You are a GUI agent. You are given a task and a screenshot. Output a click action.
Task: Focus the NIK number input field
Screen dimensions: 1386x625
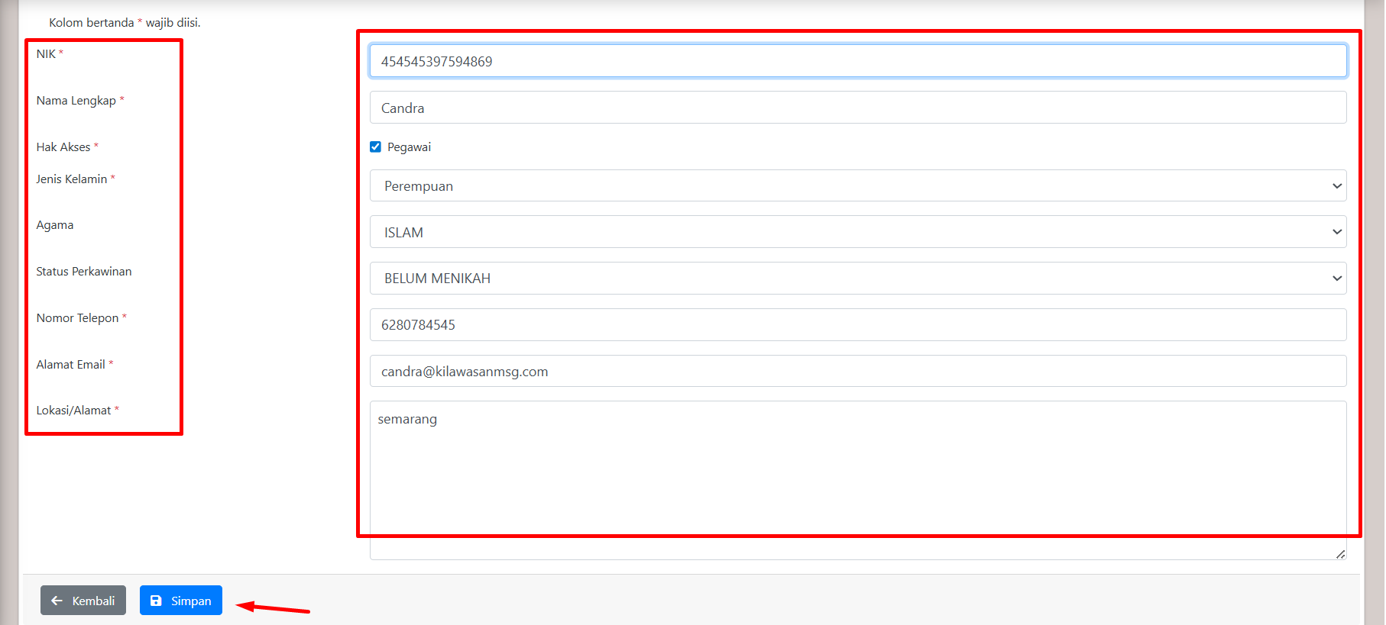pyautogui.click(x=857, y=61)
